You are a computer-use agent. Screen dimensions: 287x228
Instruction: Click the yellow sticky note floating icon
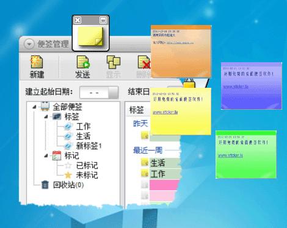pyautogui.click(x=90, y=37)
